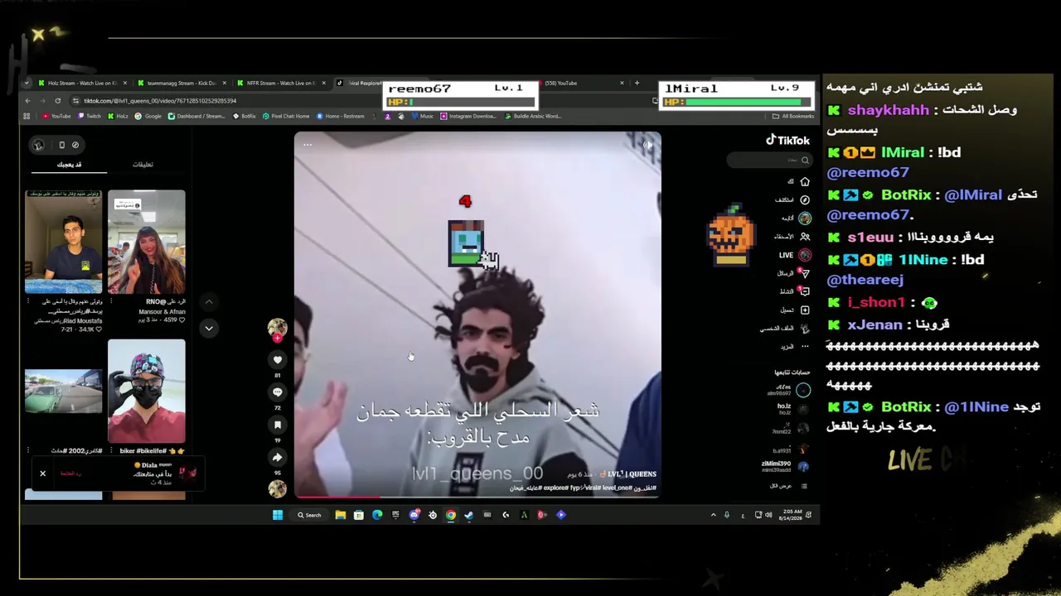Open xJenan's username in live chat
1061x596 pixels.
coord(874,324)
